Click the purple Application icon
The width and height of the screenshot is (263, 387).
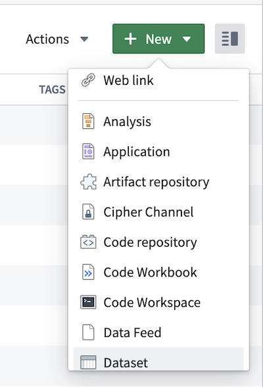88,151
